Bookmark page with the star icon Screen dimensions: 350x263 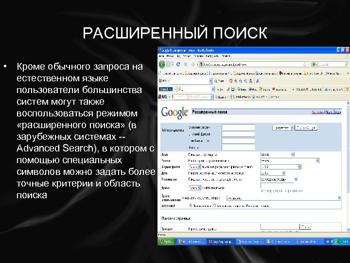point(305,64)
